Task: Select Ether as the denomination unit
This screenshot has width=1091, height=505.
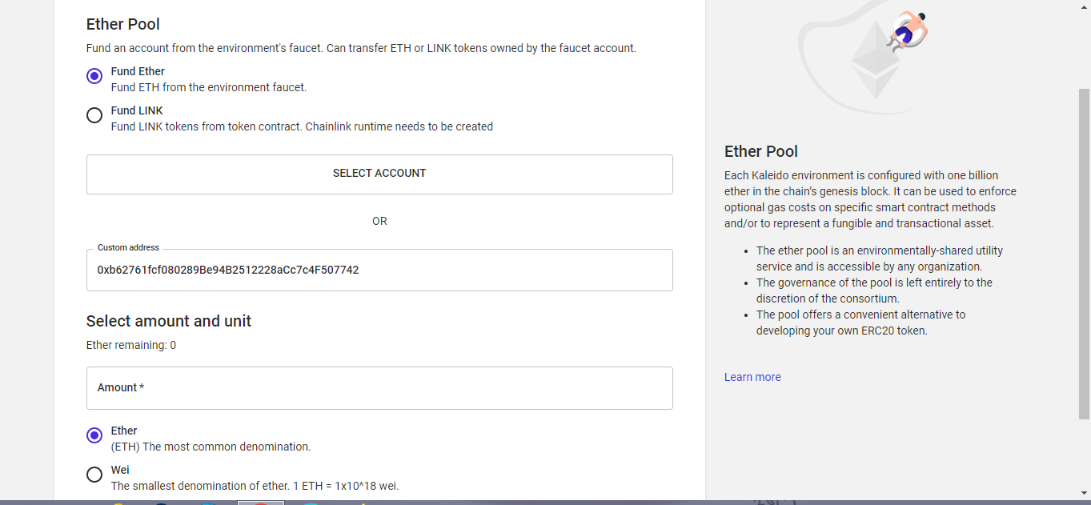Action: 94,435
